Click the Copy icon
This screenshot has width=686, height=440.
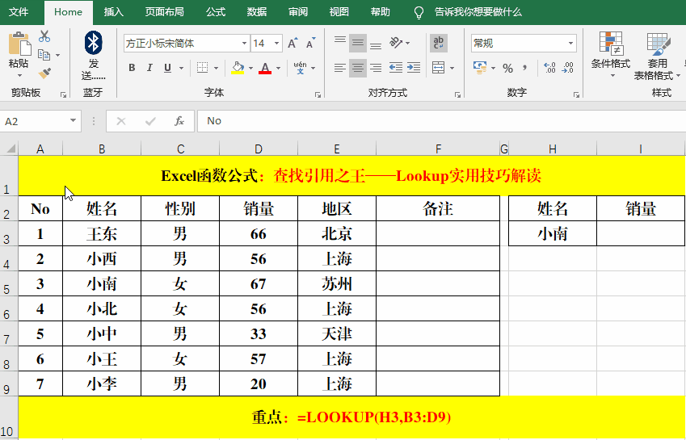pos(44,55)
